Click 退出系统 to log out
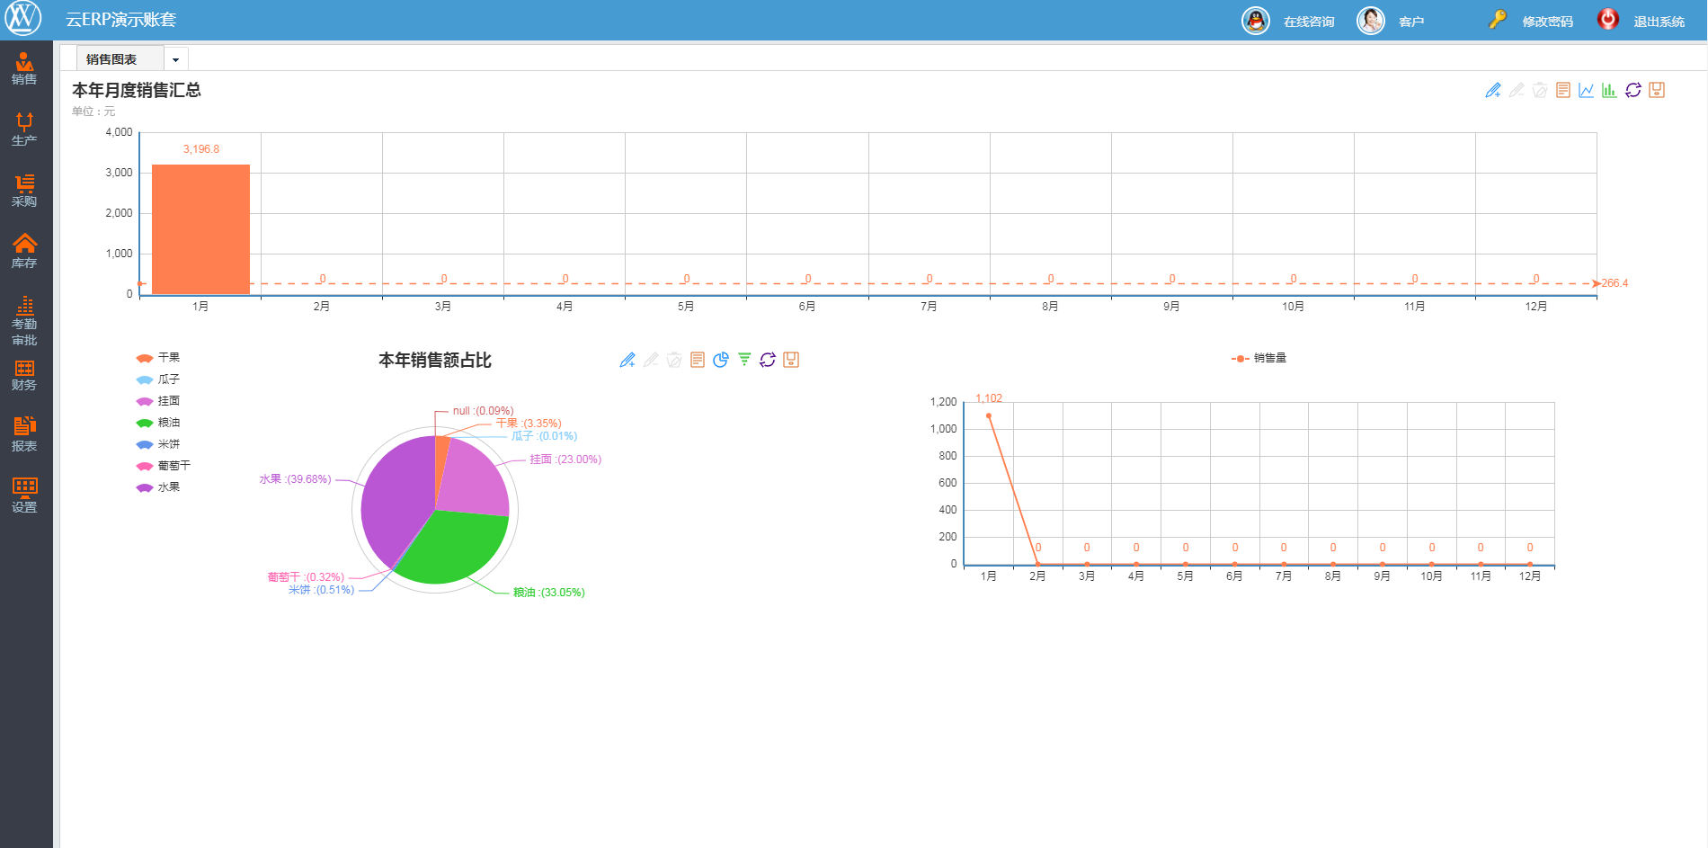The height and width of the screenshot is (848, 1708). 1658,22
